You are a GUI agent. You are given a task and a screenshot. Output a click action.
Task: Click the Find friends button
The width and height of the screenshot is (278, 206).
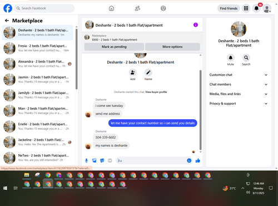pos(229,8)
